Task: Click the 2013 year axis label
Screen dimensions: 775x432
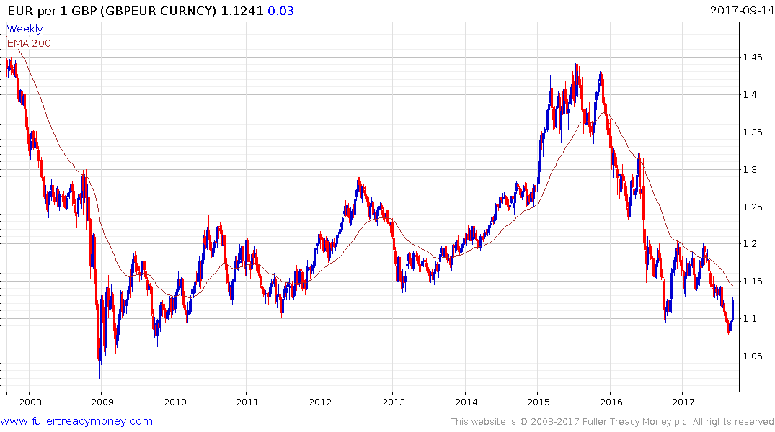Action: 394,402
